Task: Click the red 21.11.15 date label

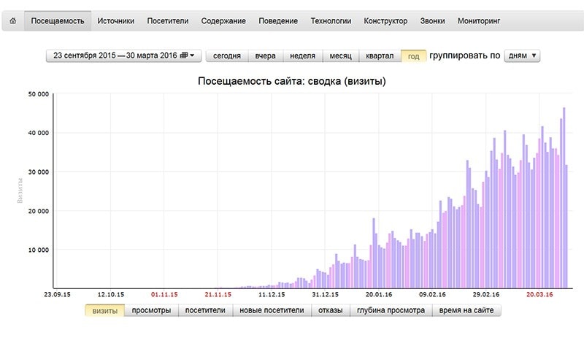Action: [218, 294]
